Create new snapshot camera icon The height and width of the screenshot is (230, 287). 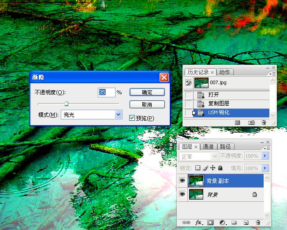click(x=251, y=122)
